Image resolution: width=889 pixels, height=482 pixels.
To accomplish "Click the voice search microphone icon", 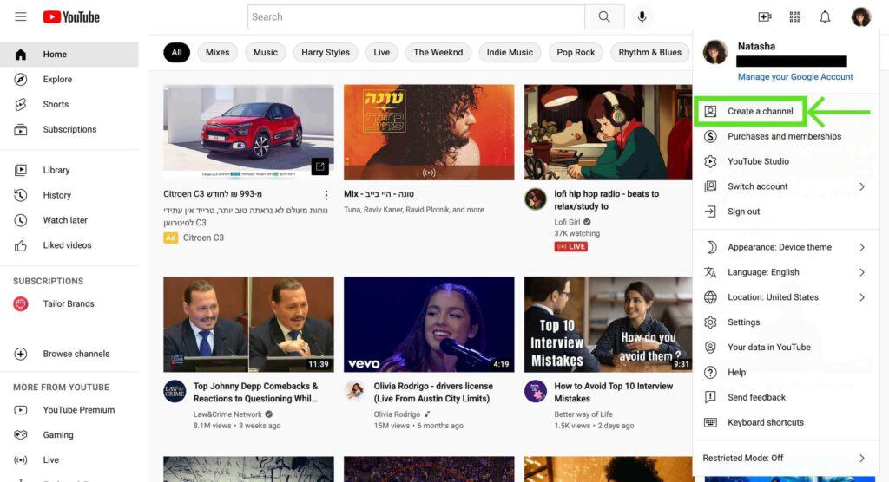I will coord(642,17).
